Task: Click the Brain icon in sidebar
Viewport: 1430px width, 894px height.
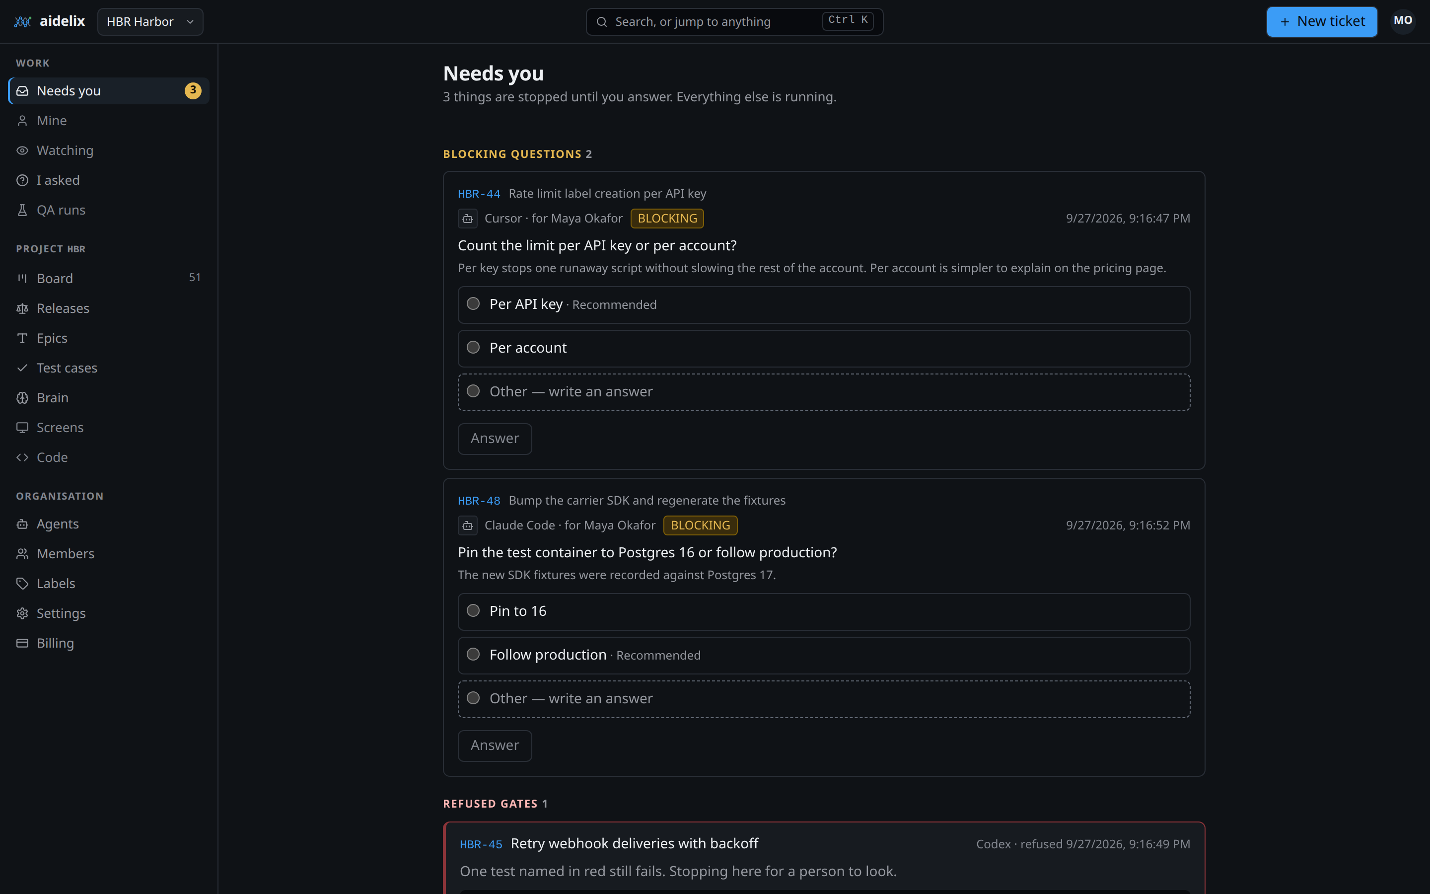Action: click(22, 398)
